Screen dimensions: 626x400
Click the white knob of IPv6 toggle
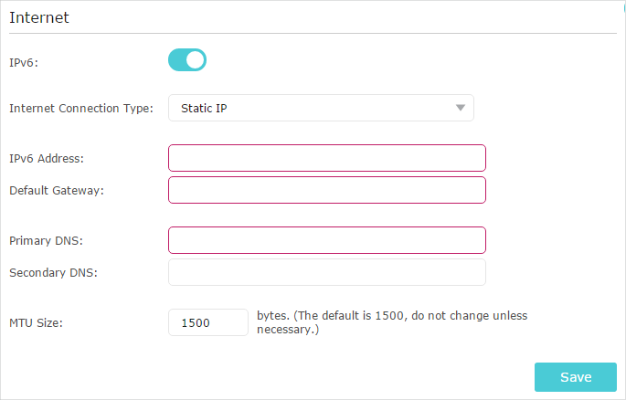(196, 60)
